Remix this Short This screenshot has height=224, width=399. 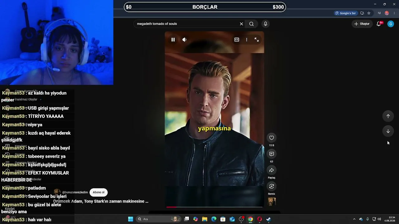(x=272, y=186)
